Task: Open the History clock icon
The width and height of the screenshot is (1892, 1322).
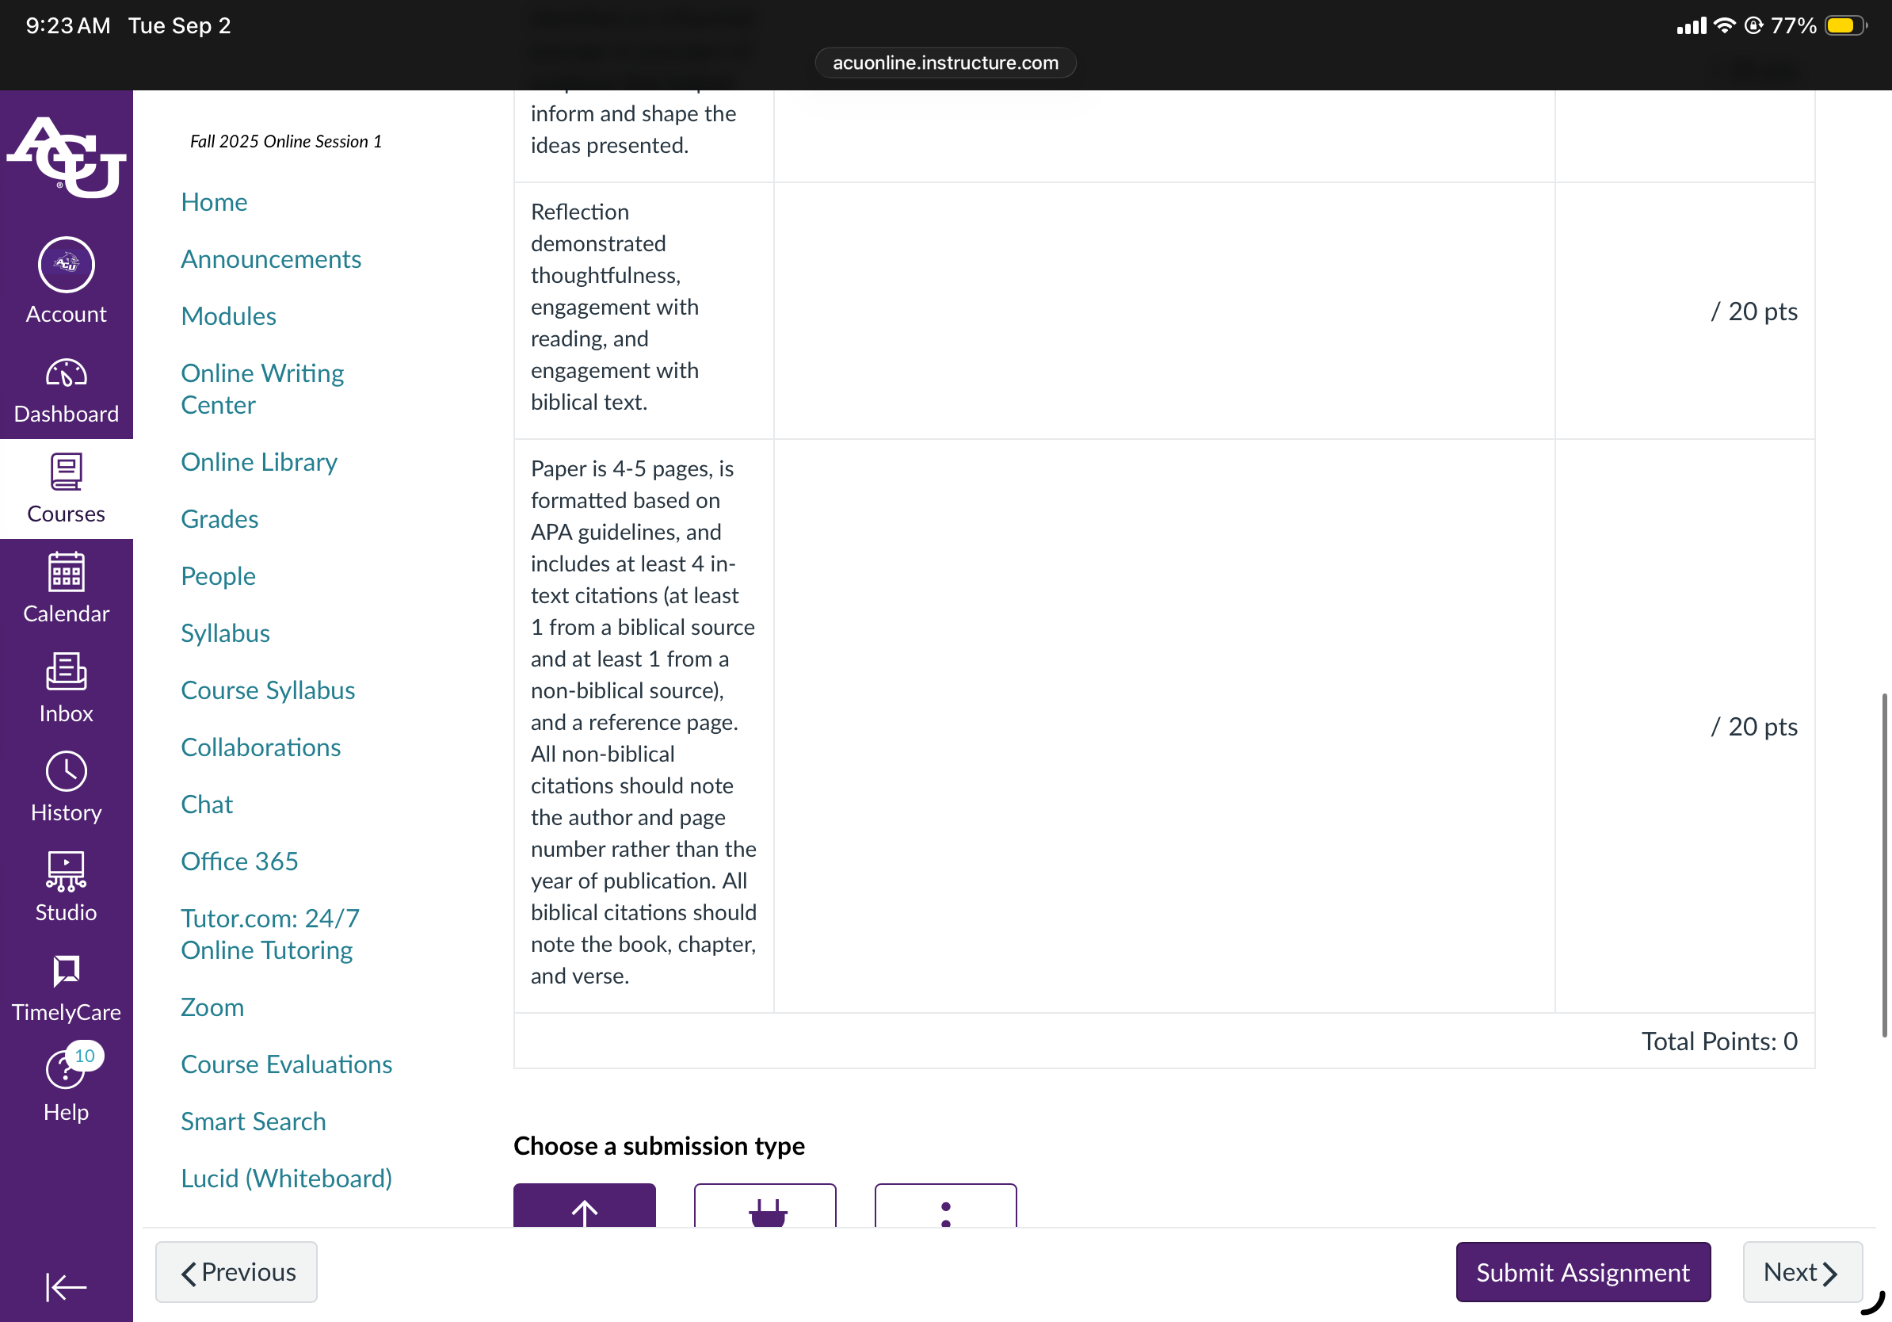Action: coord(66,771)
